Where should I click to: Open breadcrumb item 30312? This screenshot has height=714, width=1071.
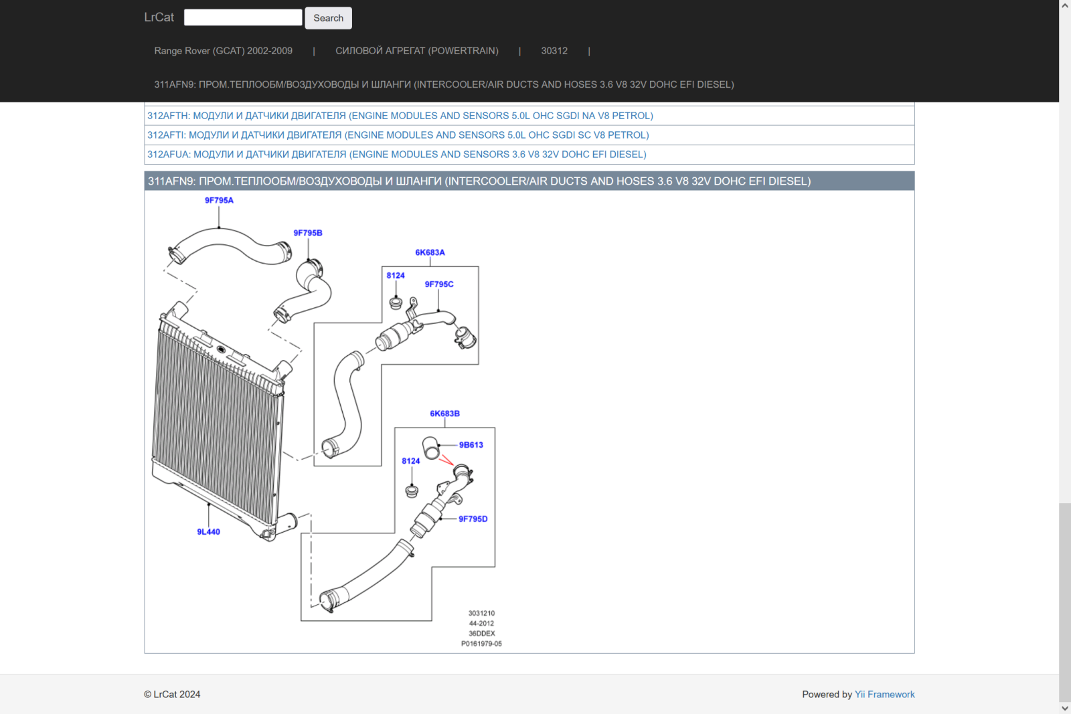(554, 51)
